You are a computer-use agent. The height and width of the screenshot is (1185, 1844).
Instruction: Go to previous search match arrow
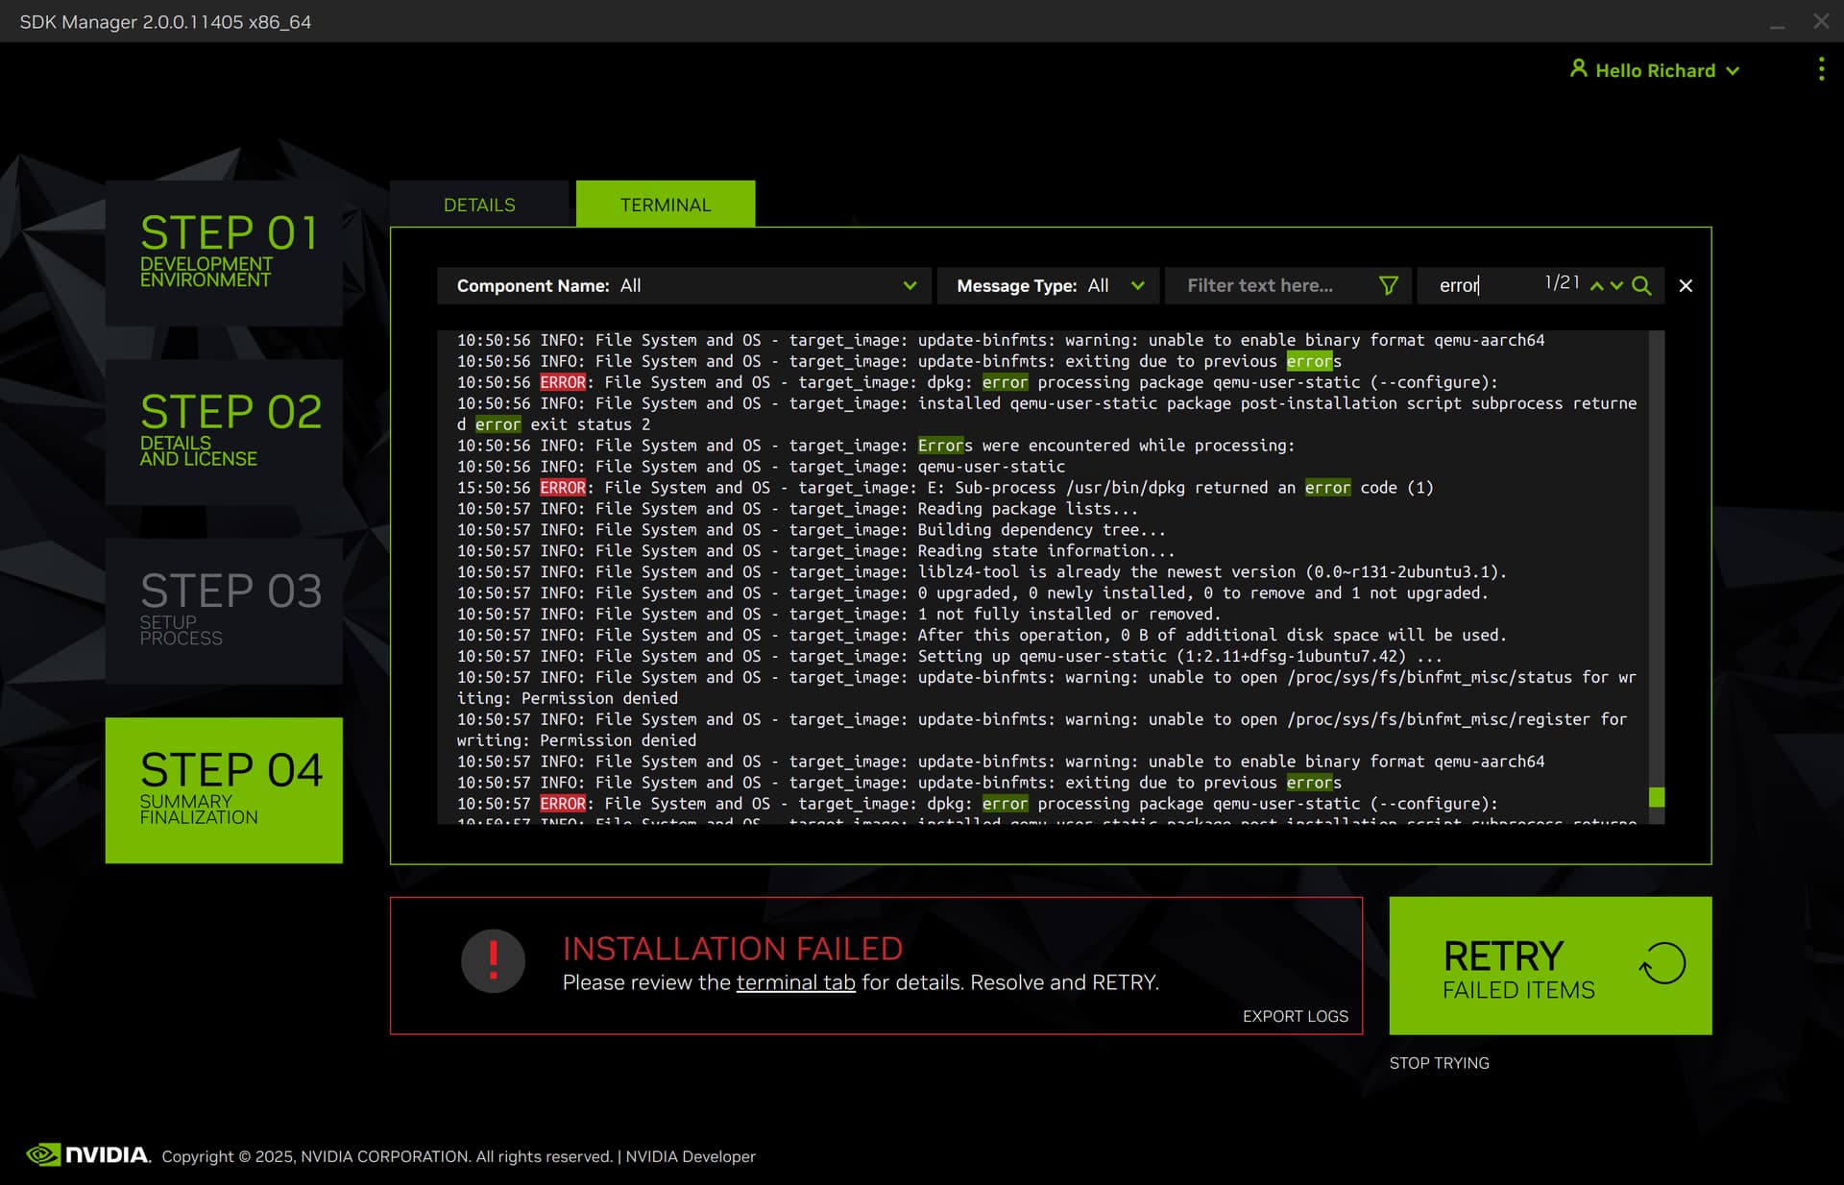tap(1596, 286)
